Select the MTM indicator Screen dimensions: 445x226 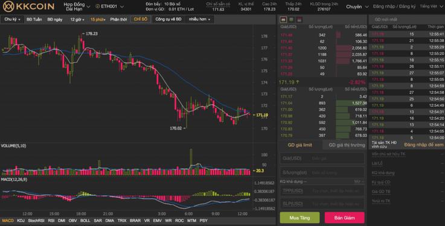pos(191,221)
